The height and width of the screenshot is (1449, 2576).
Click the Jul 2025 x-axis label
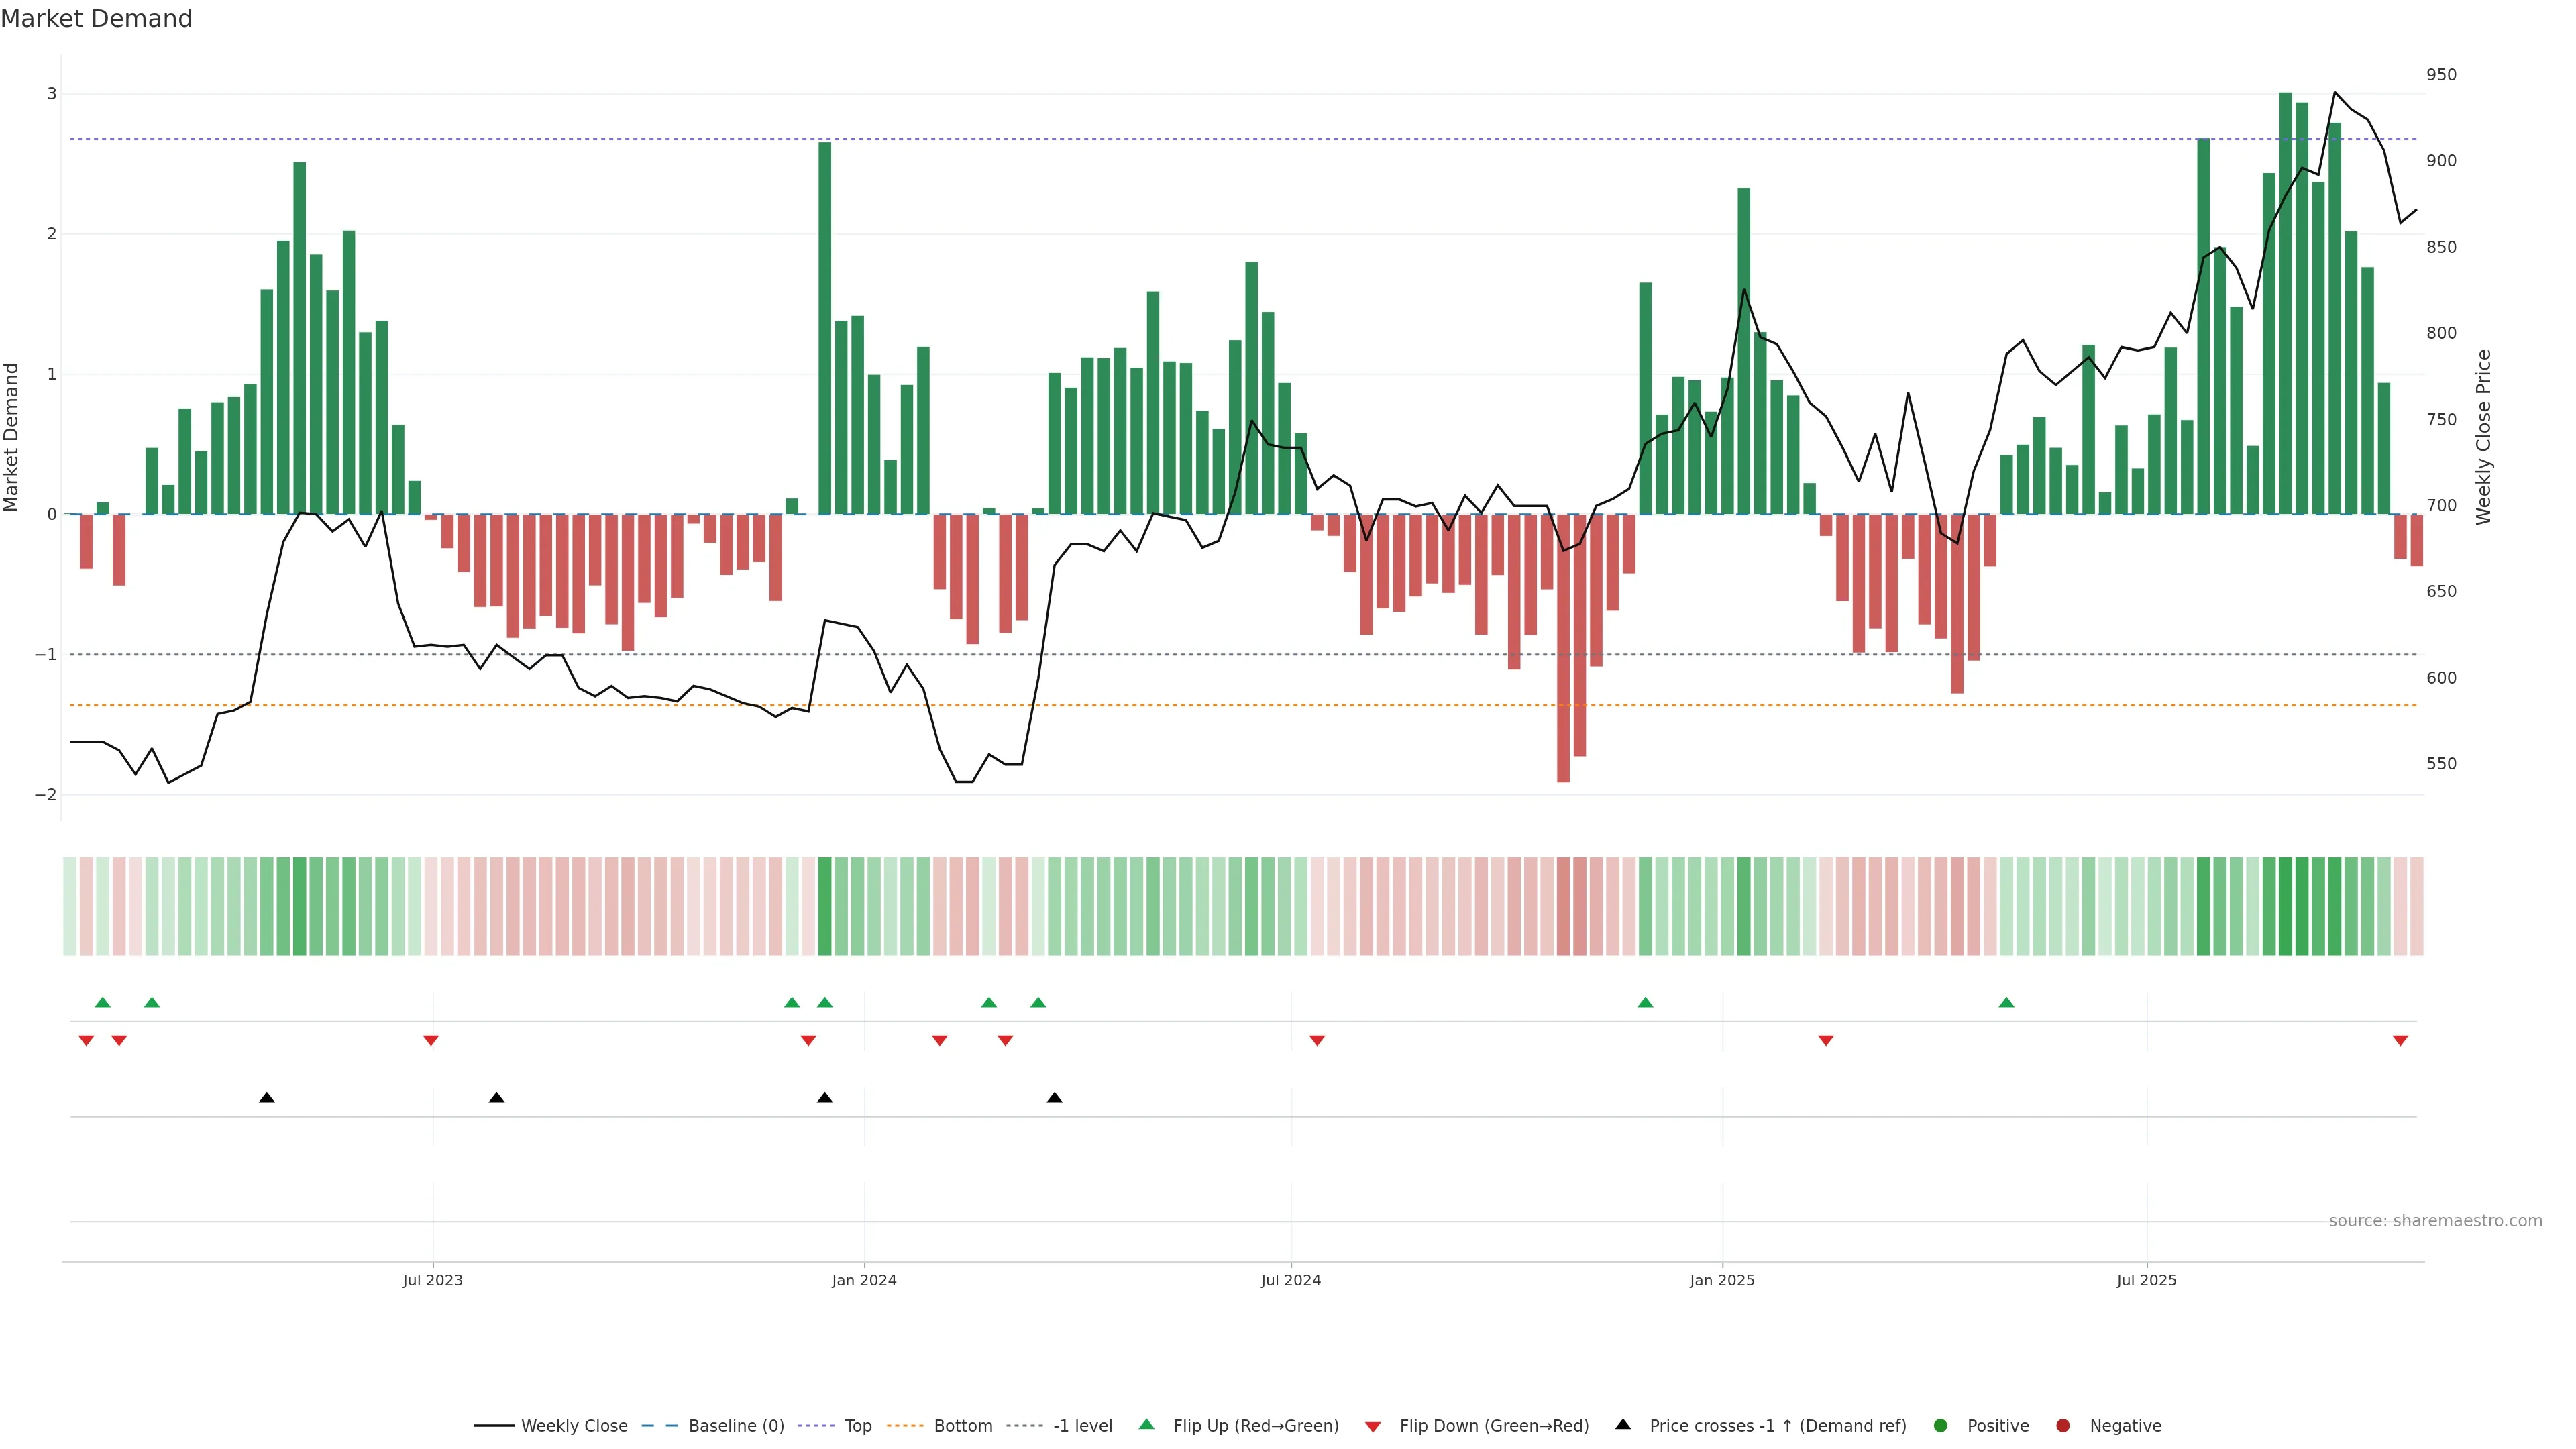[x=2146, y=1280]
